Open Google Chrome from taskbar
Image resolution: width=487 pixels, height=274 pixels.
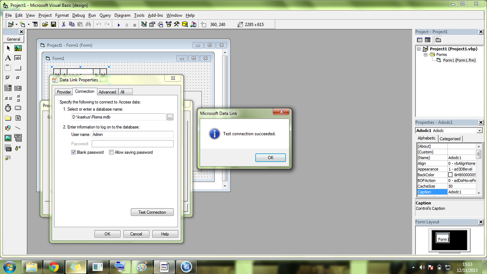click(54, 267)
